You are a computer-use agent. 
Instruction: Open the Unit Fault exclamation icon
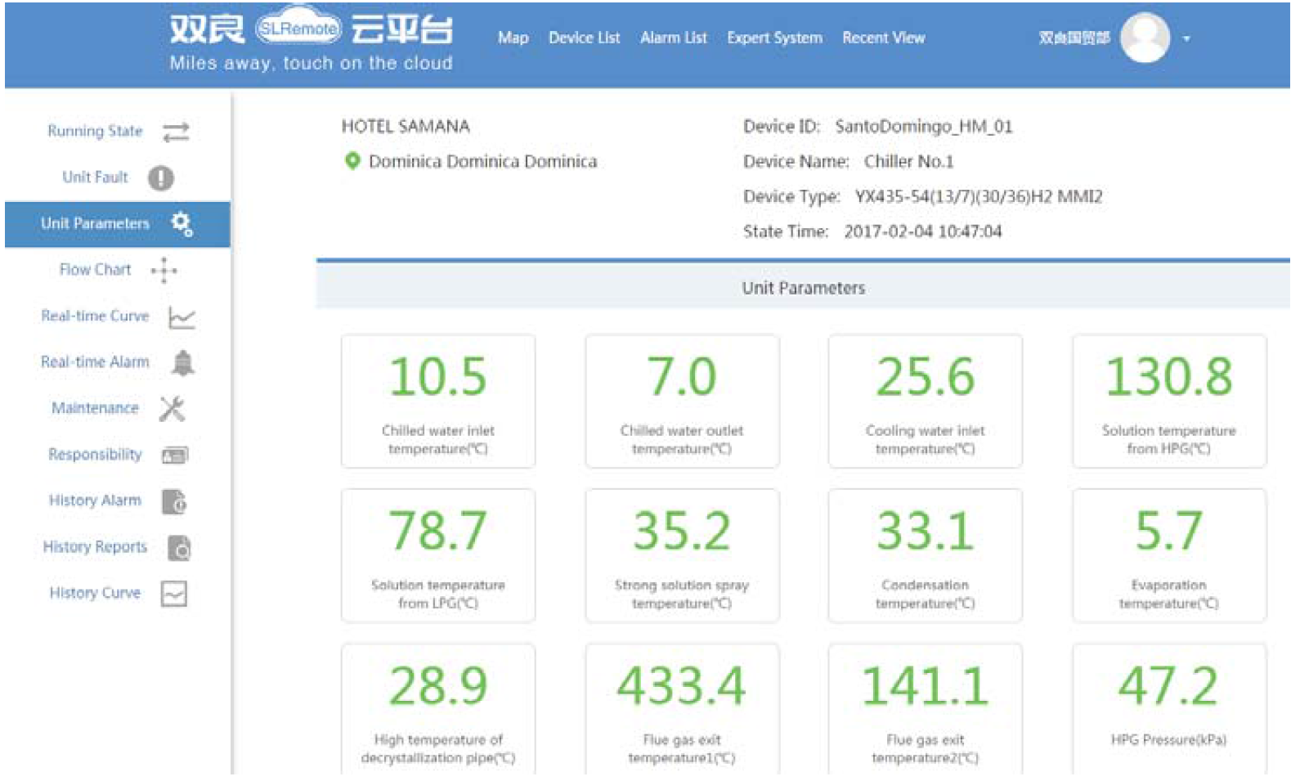click(x=161, y=177)
